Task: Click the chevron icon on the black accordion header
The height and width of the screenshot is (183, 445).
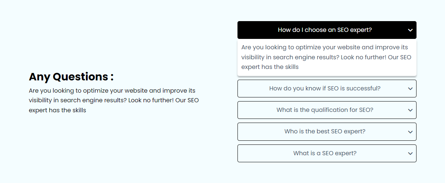Action: coord(410,30)
